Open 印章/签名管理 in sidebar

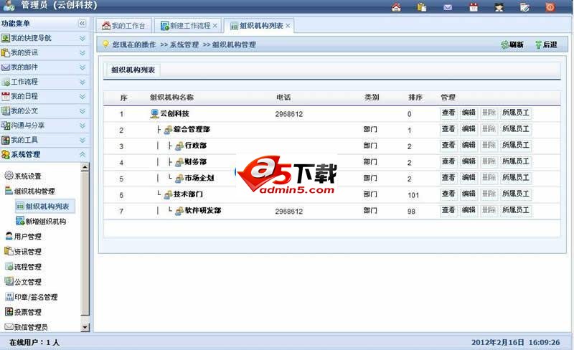pyautogui.click(x=31, y=297)
